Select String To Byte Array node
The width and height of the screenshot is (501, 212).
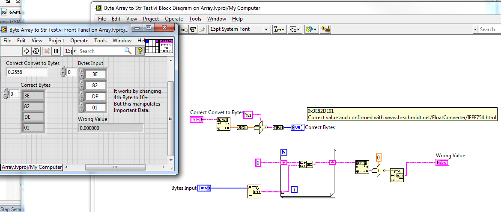point(279,127)
